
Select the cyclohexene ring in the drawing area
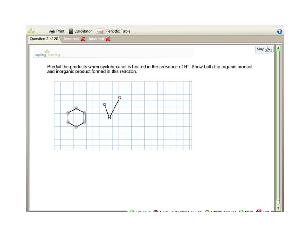pyautogui.click(x=76, y=117)
